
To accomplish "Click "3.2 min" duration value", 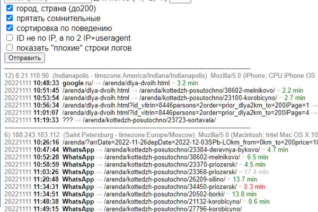I will (188, 83).
